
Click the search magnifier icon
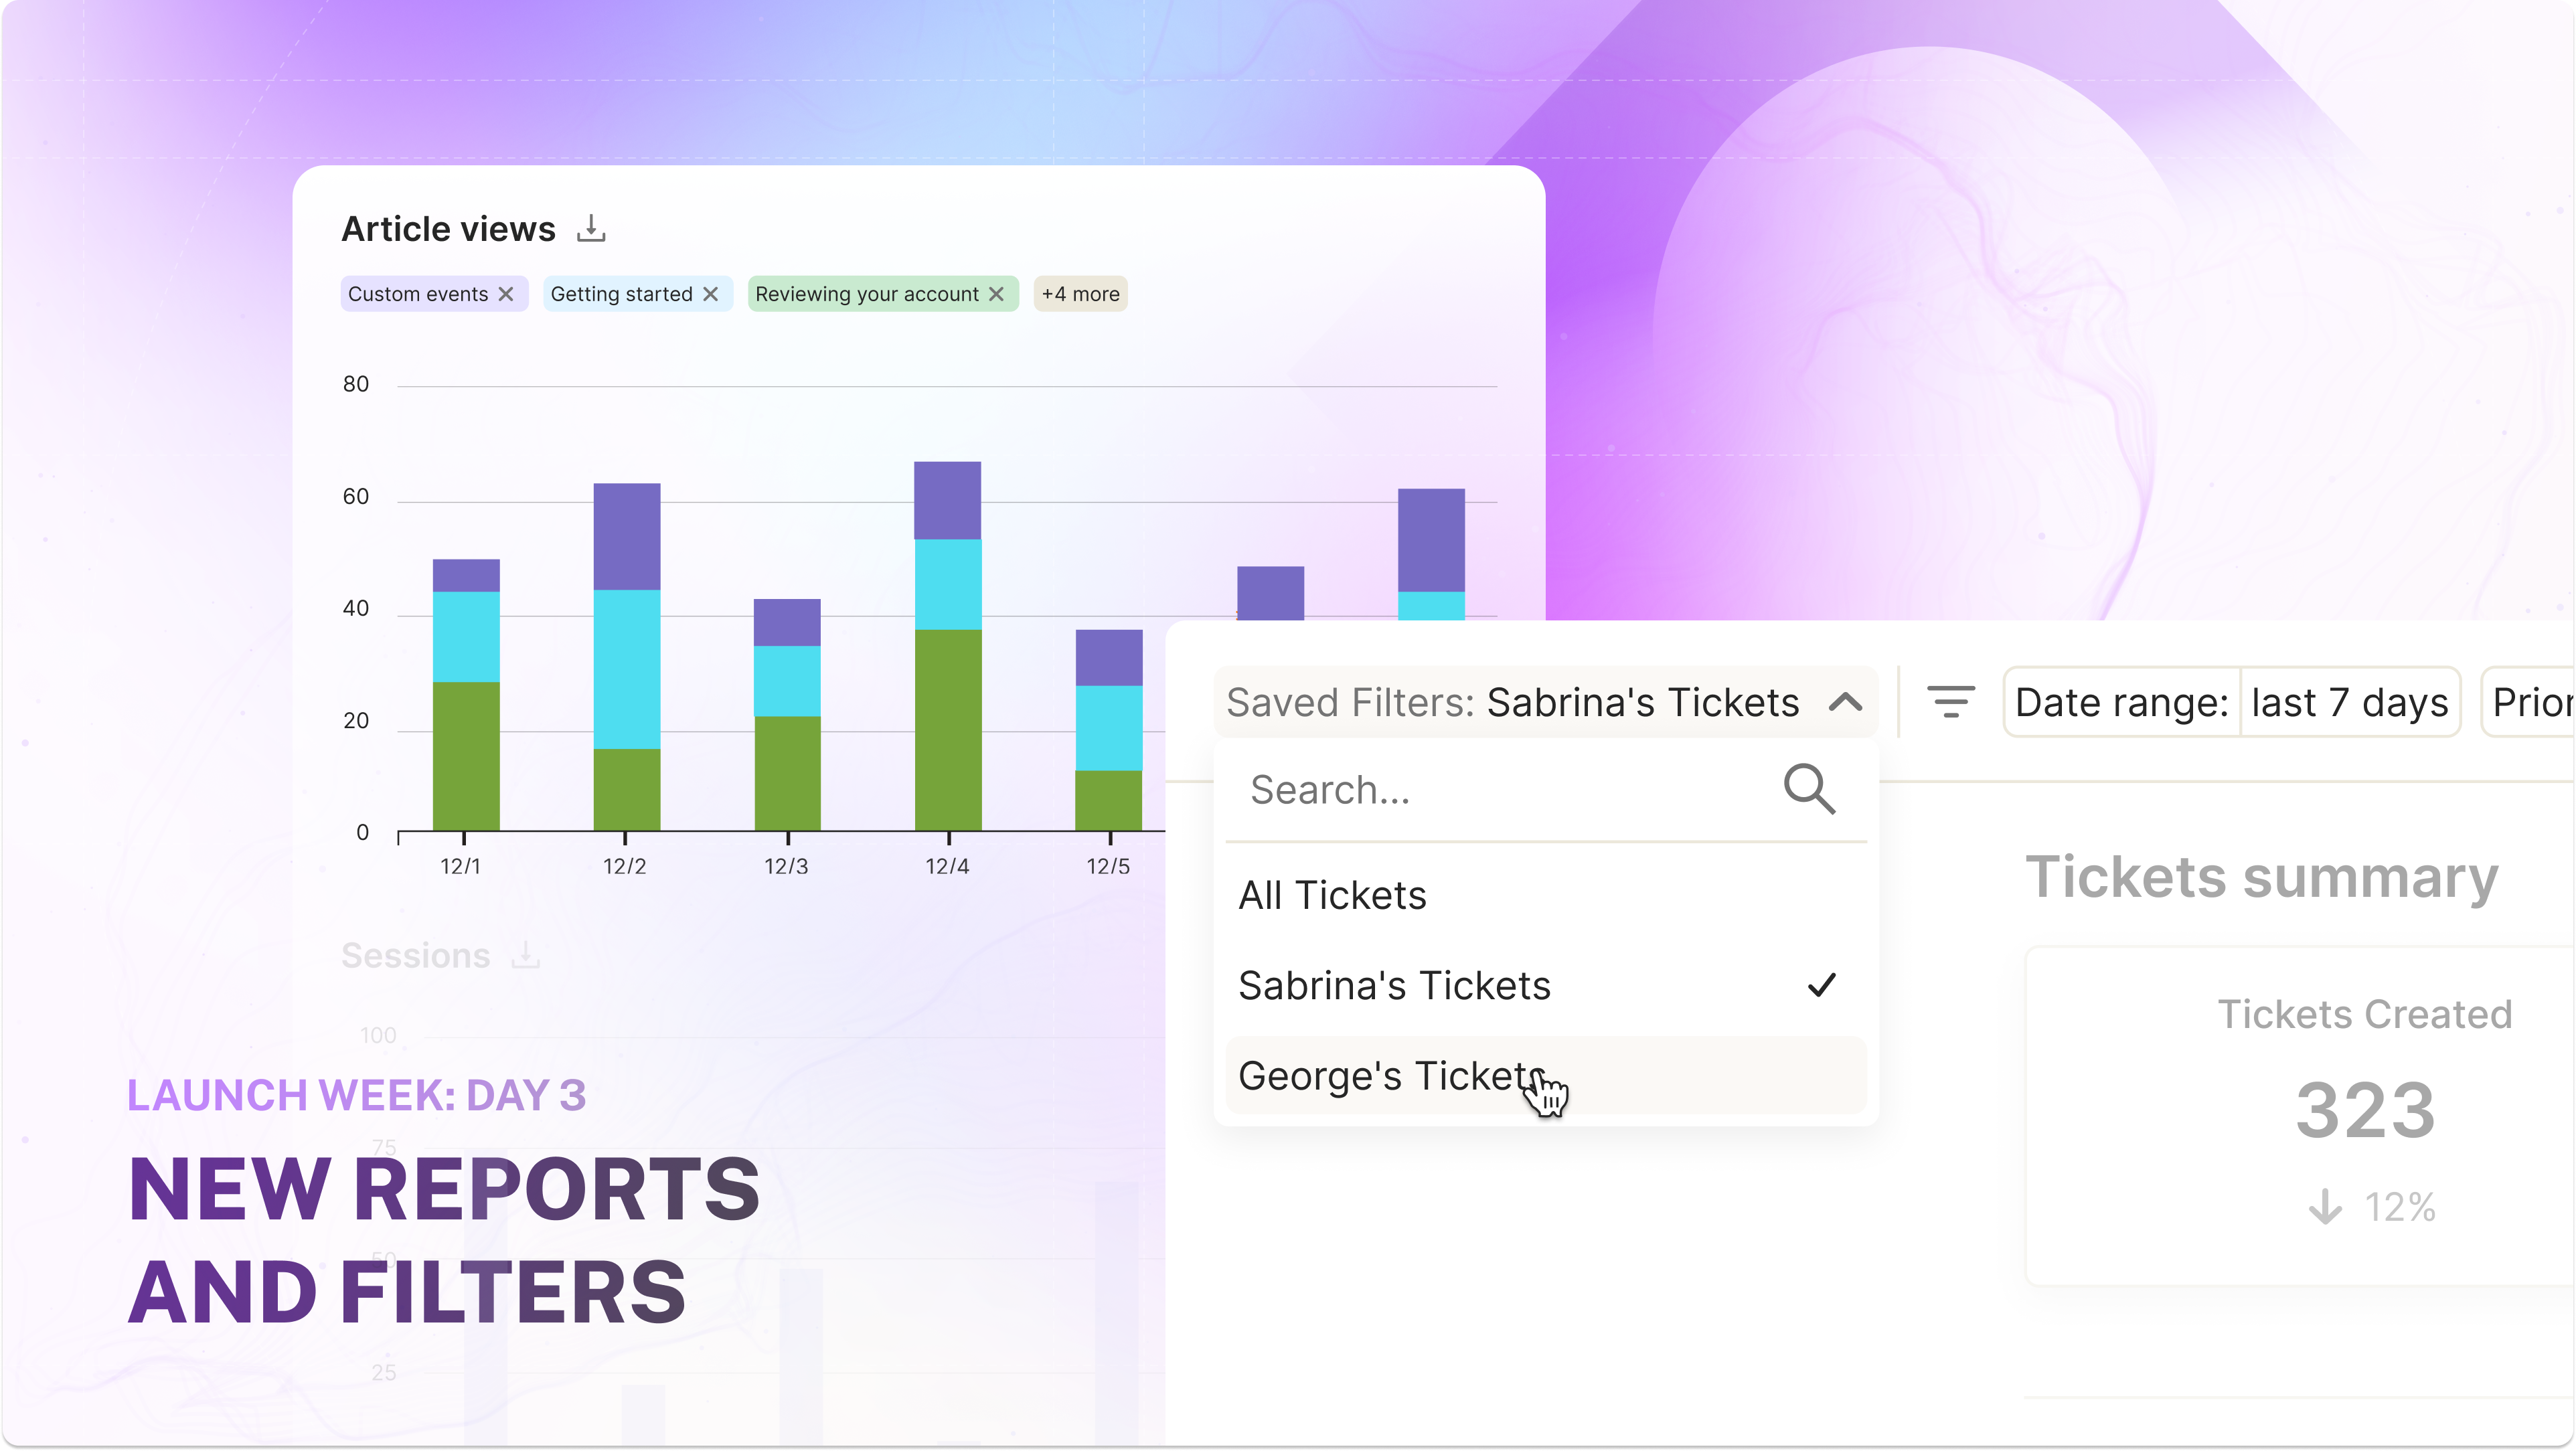click(1809, 790)
